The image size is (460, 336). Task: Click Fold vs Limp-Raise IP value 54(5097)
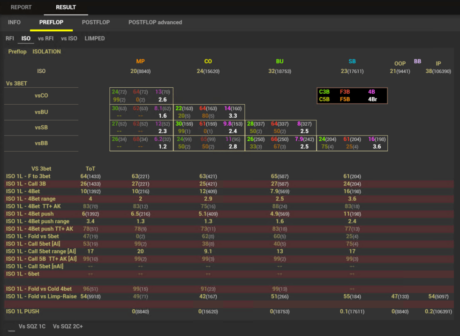coord(438,297)
